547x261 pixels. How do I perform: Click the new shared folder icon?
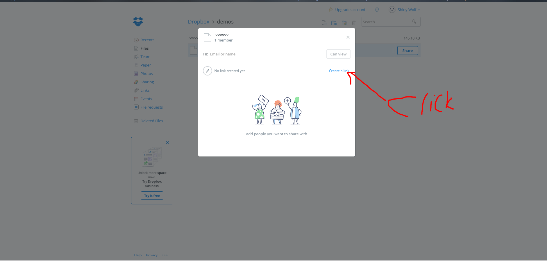pos(344,23)
